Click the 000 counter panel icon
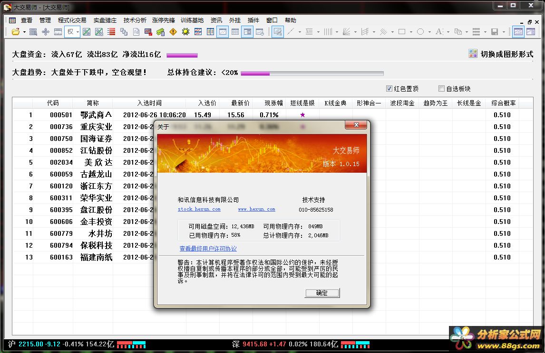 [235, 32]
